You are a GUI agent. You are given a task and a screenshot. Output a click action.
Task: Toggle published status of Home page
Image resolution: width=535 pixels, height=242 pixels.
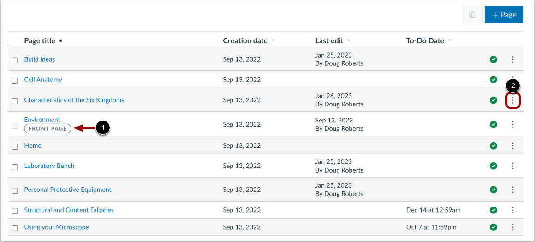pos(493,146)
